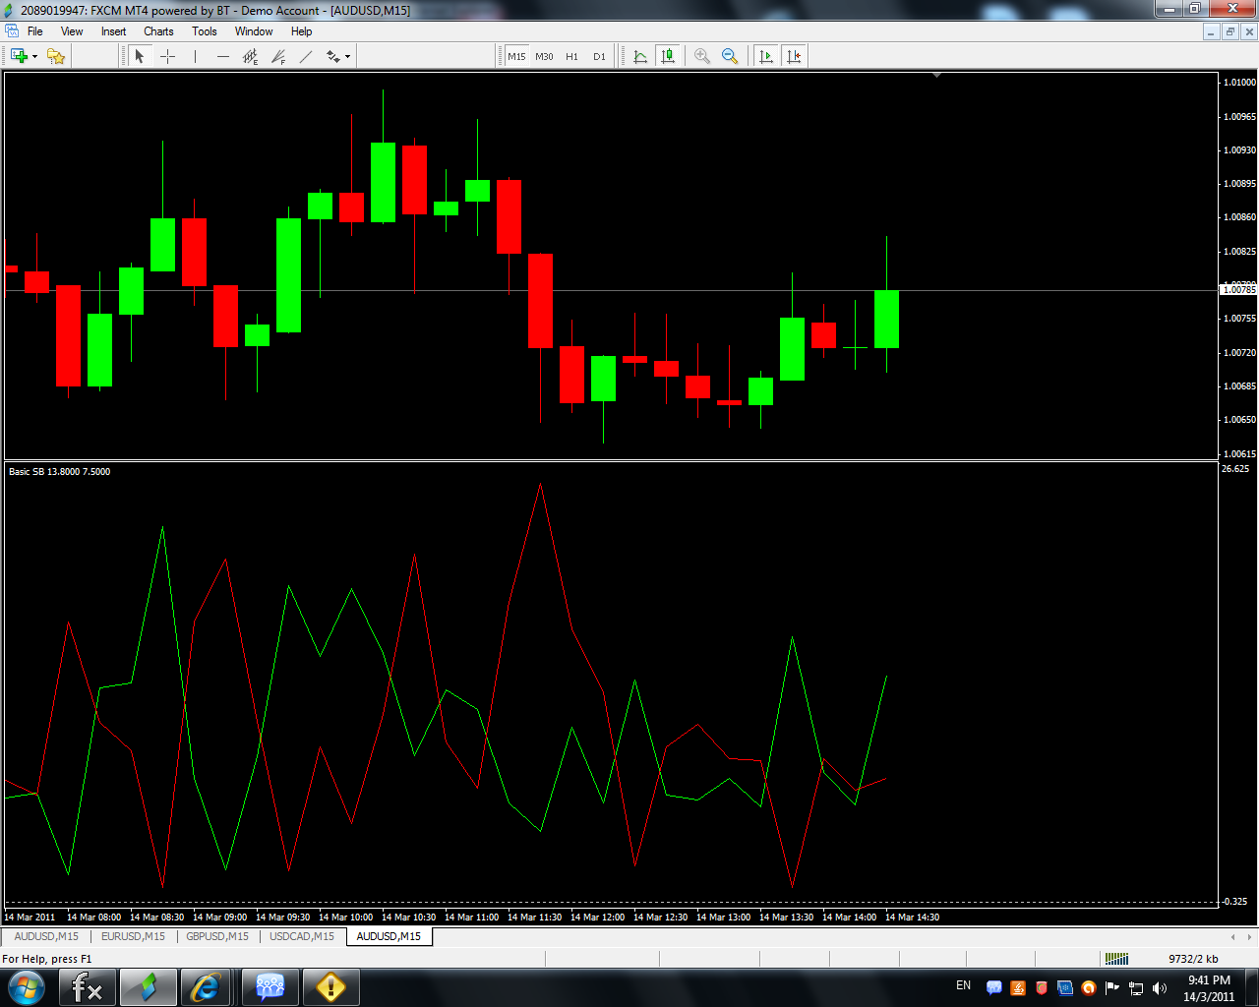Click the For Help, press F1 status text
This screenshot has width=1259, height=1007.
point(47,959)
